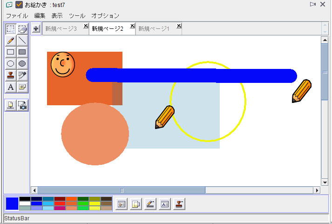Click the smiley face stamp on canvas

click(x=63, y=64)
